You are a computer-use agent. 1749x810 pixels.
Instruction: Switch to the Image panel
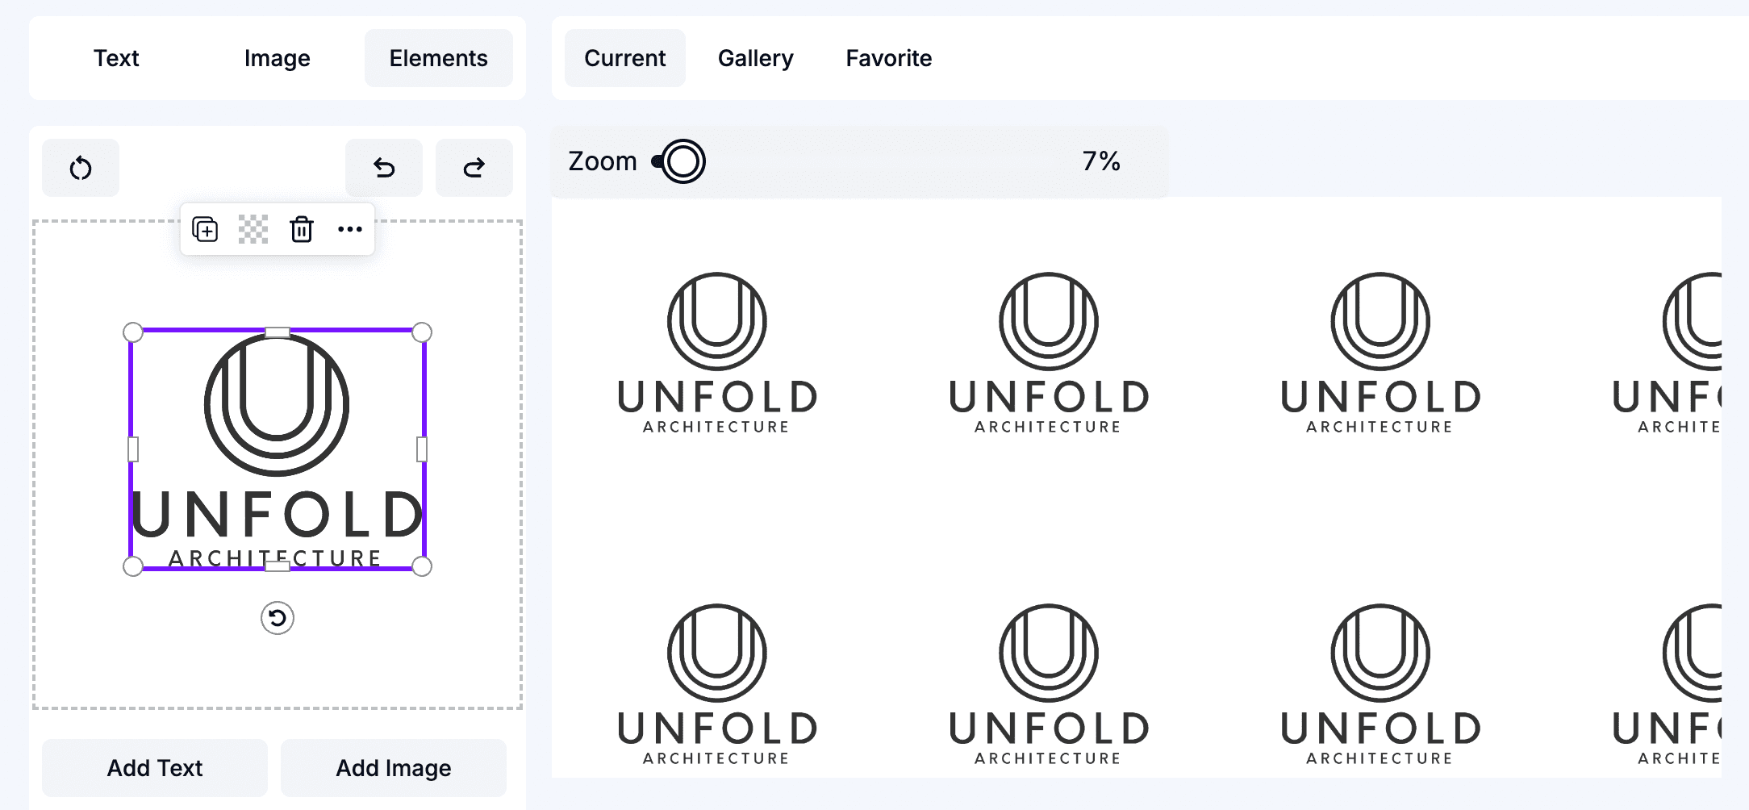(276, 57)
